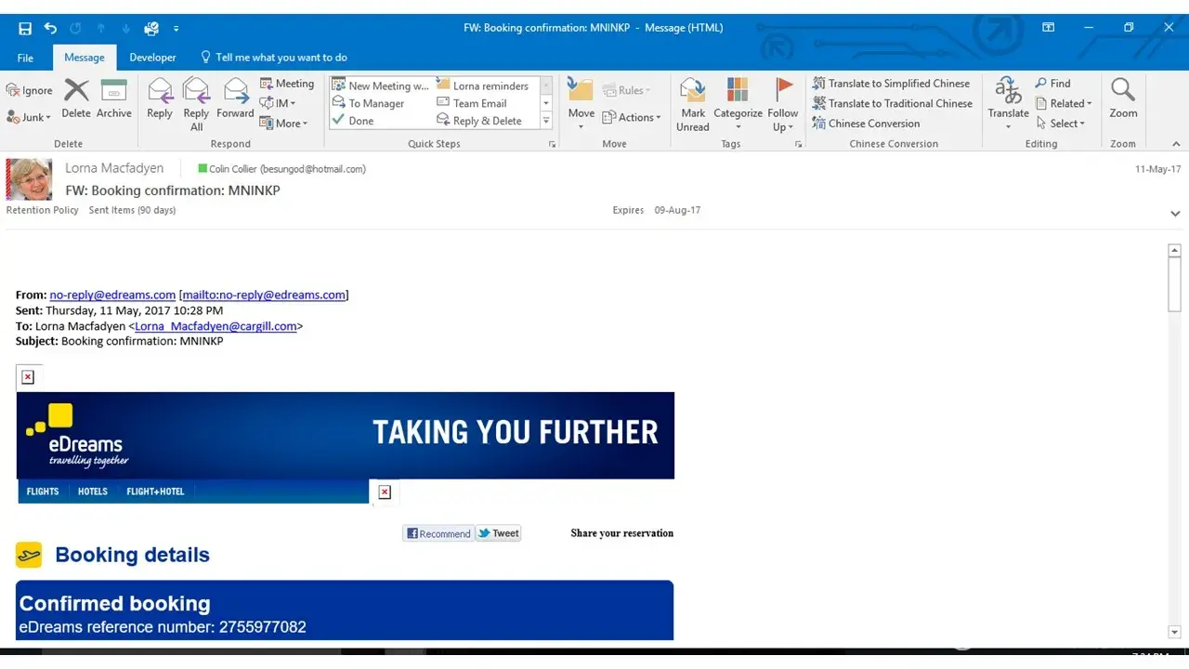Click the Delete message icon
The height and width of the screenshot is (669, 1189).
(x=76, y=91)
